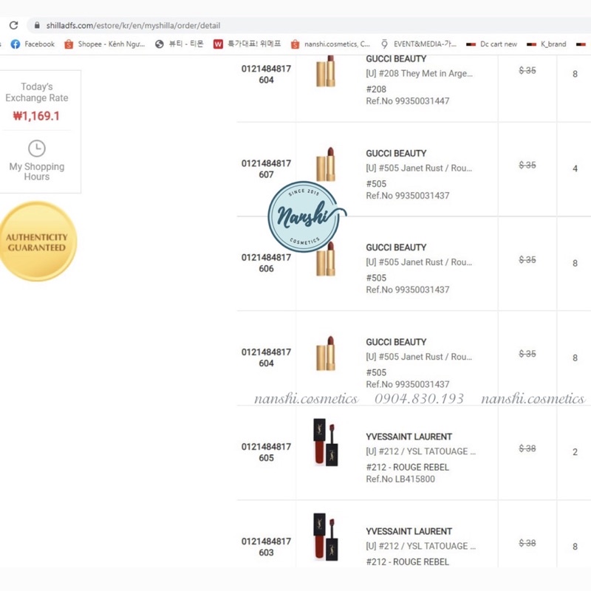Click Today's Exchange Rate label
The image size is (591, 591).
tap(37, 92)
